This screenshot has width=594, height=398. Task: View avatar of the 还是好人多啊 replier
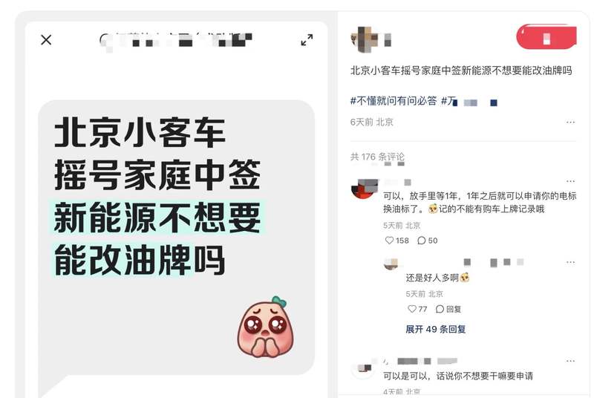(x=391, y=264)
